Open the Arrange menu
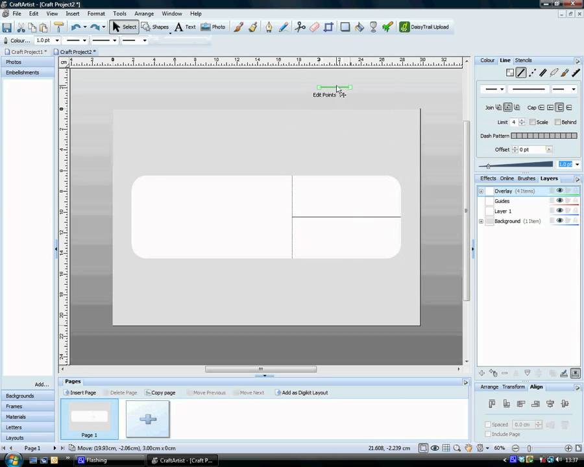The image size is (584, 467). click(144, 14)
